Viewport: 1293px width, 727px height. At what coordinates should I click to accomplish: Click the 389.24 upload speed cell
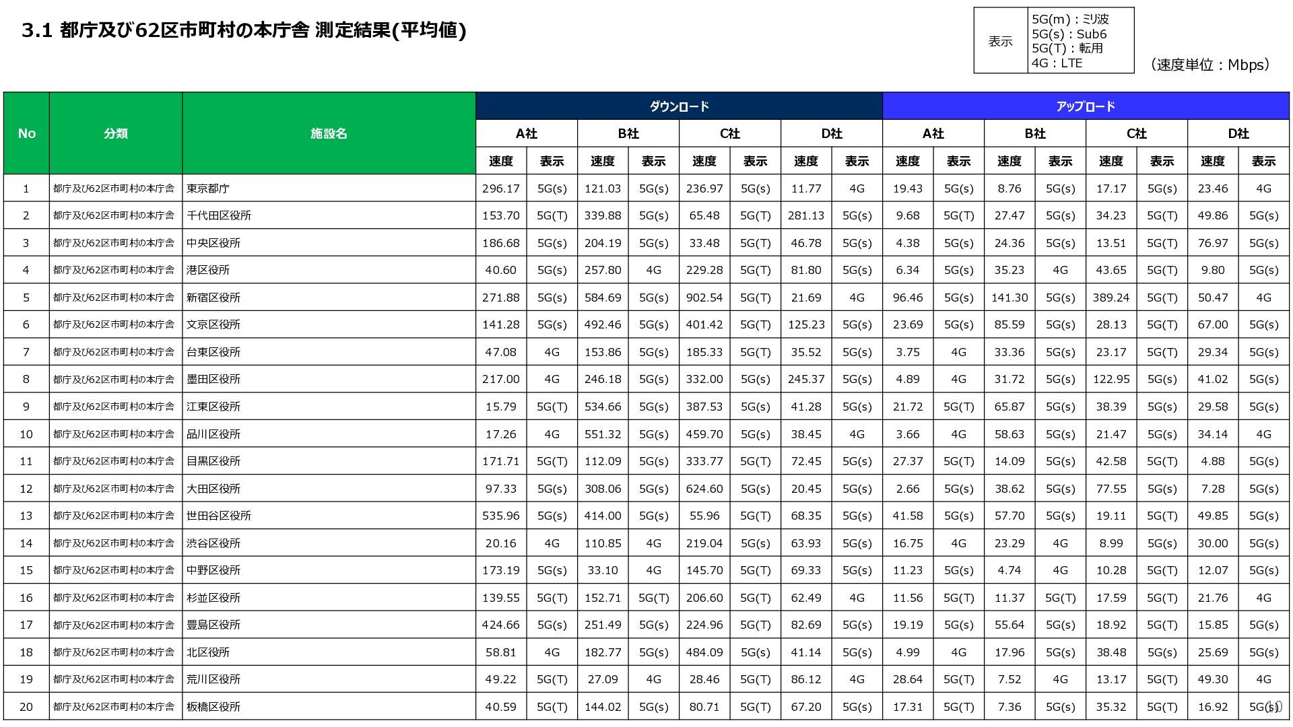[x=1110, y=298]
